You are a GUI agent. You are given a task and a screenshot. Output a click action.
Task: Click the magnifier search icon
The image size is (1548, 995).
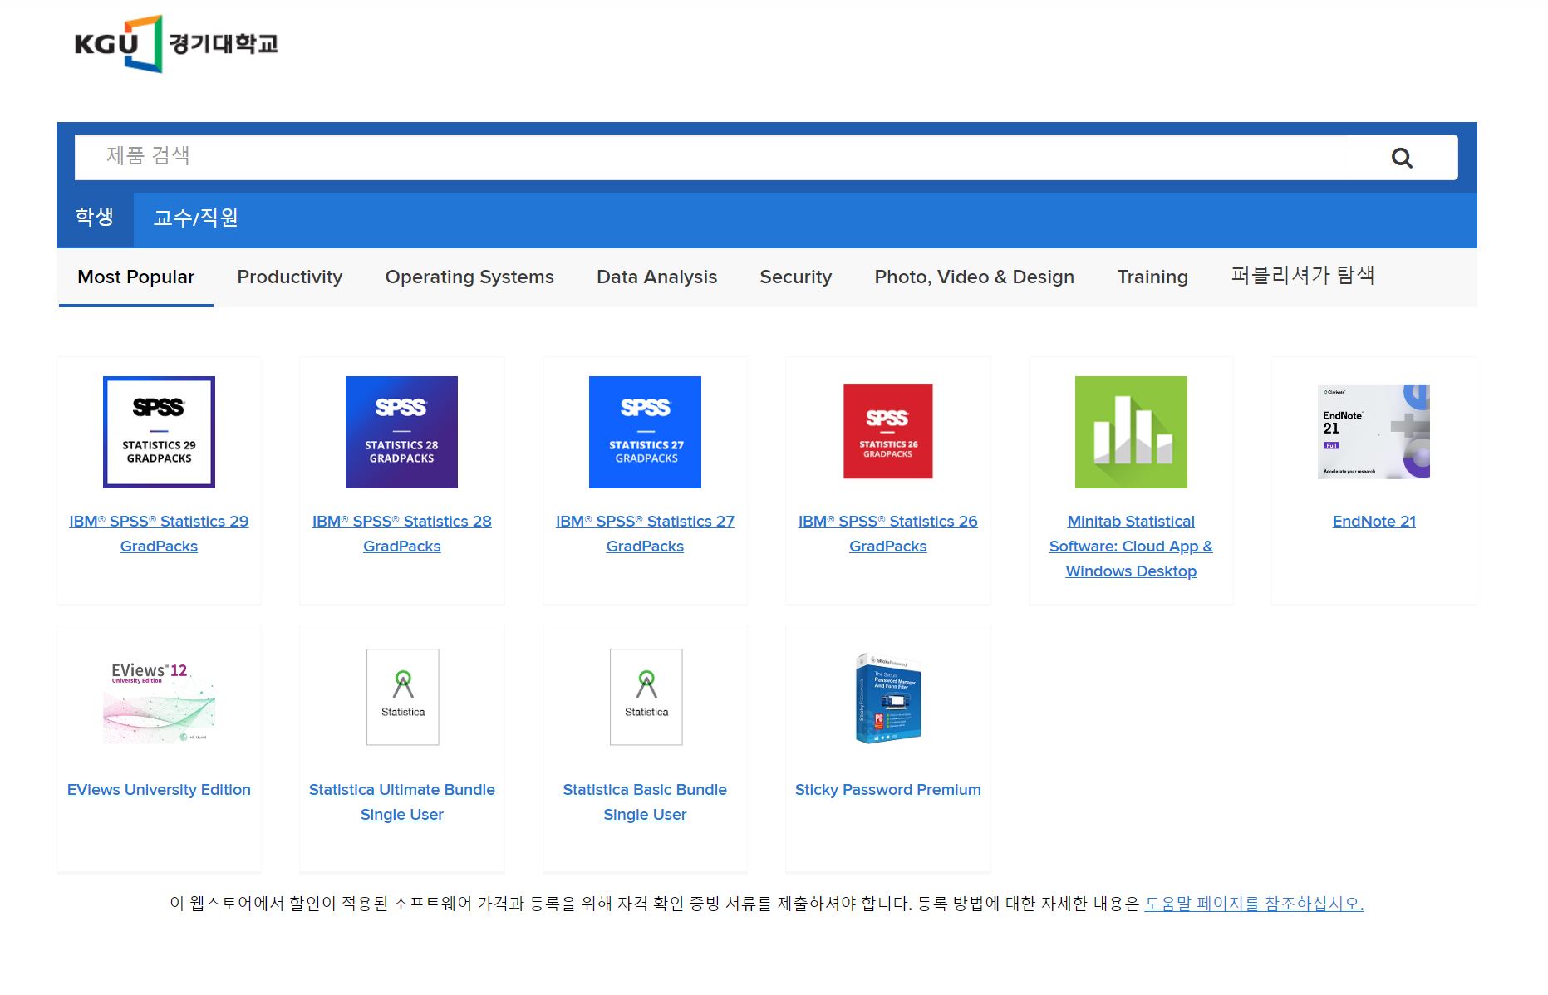pos(1402,158)
